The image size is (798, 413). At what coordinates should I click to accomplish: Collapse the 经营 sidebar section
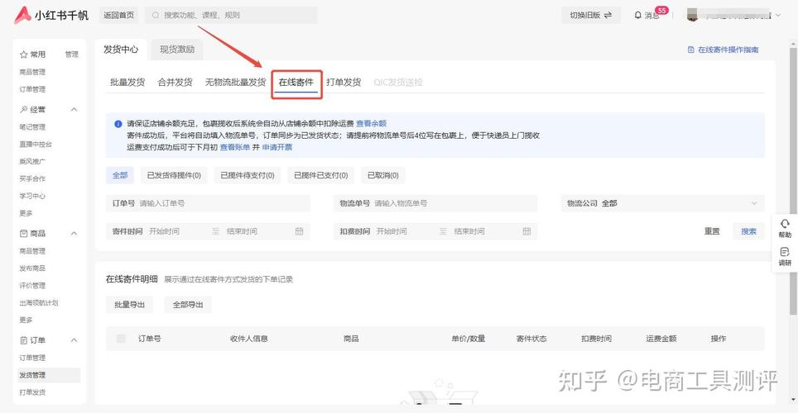pyautogui.click(x=74, y=109)
